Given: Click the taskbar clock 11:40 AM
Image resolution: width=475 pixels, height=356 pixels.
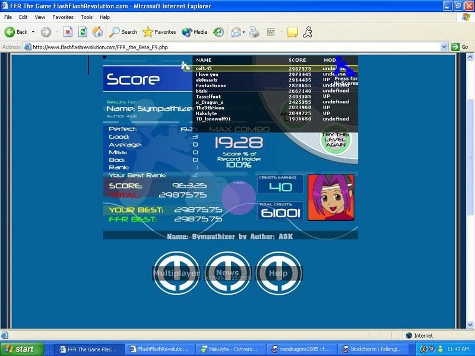Looking at the screenshot, I should click(x=458, y=349).
